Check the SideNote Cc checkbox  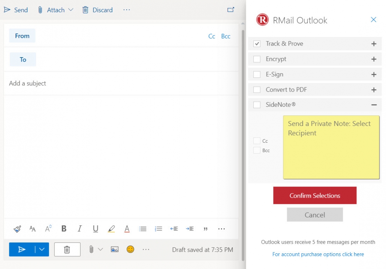point(257,141)
